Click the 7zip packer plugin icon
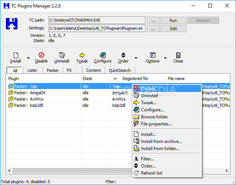Screen dimensions: 236x185 coord(11,86)
